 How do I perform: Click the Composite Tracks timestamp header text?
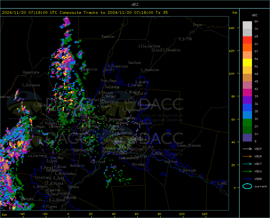(x=85, y=13)
